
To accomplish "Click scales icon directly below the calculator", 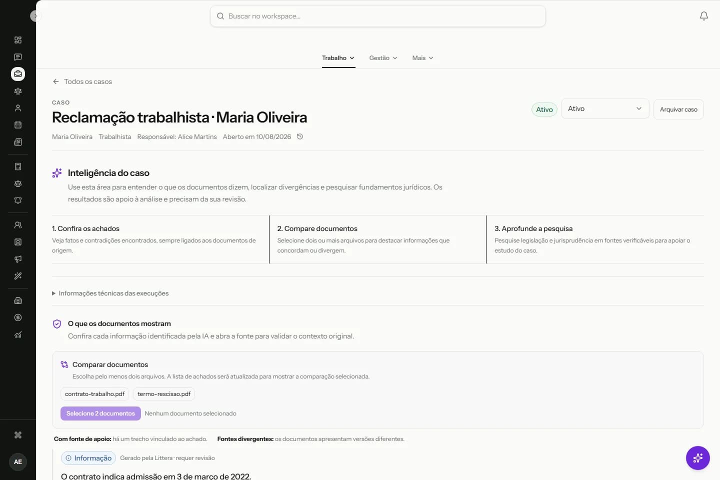I will tap(18, 183).
